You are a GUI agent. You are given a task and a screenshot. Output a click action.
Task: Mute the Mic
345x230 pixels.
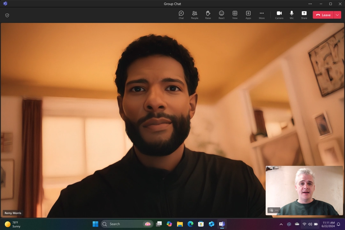[x=292, y=15]
